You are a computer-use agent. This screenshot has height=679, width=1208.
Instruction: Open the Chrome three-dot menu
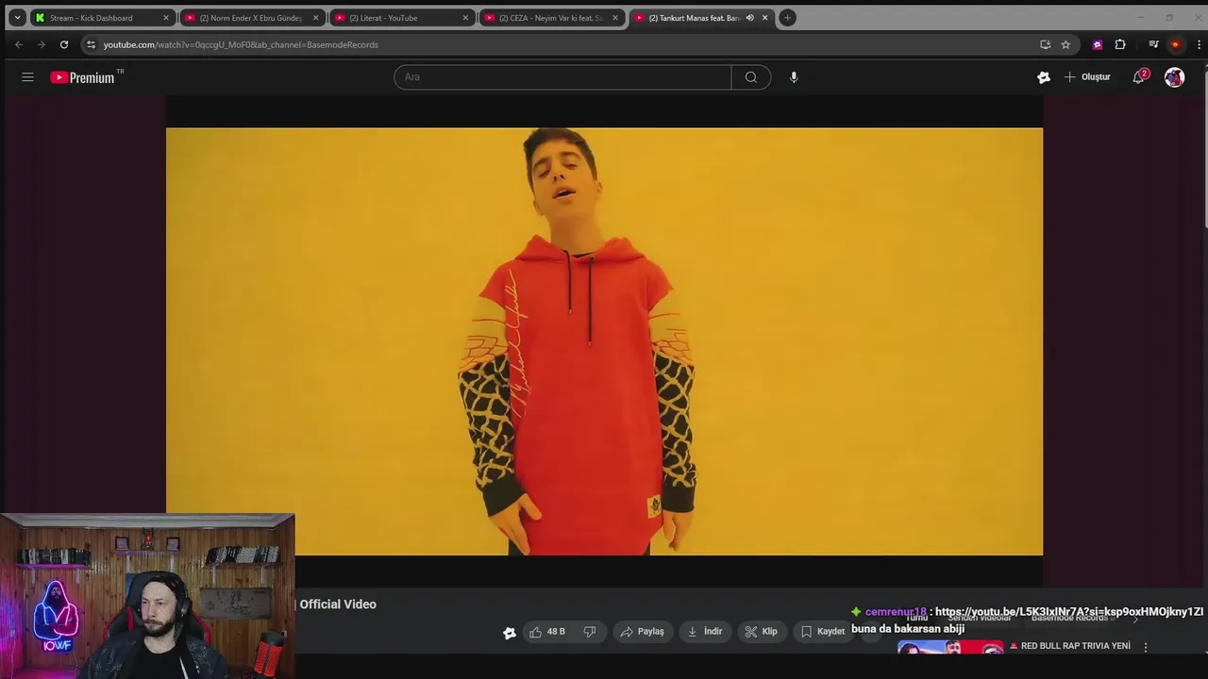tap(1198, 44)
